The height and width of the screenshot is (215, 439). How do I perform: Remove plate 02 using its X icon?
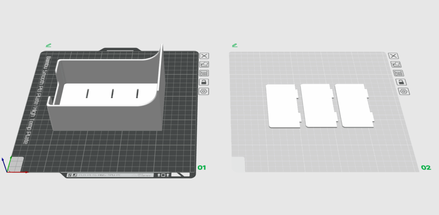coord(393,56)
